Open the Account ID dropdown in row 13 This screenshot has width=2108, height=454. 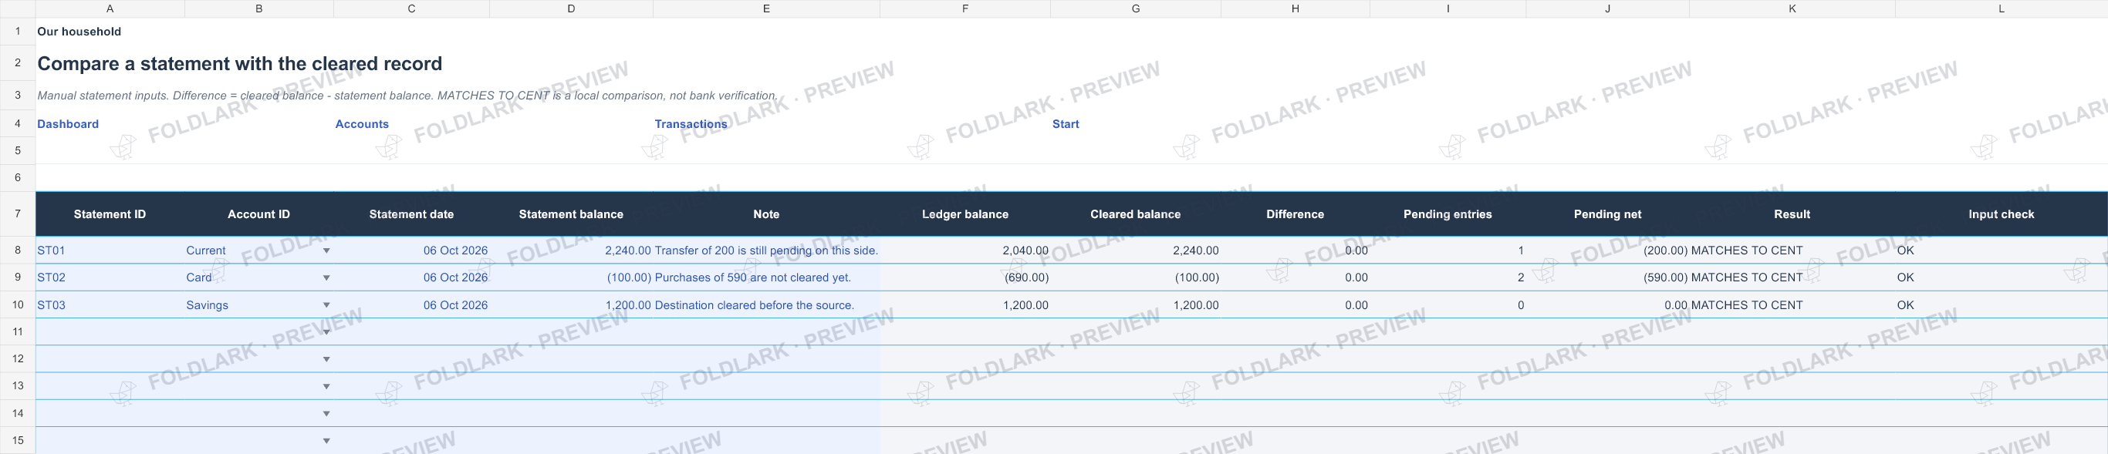click(x=326, y=386)
